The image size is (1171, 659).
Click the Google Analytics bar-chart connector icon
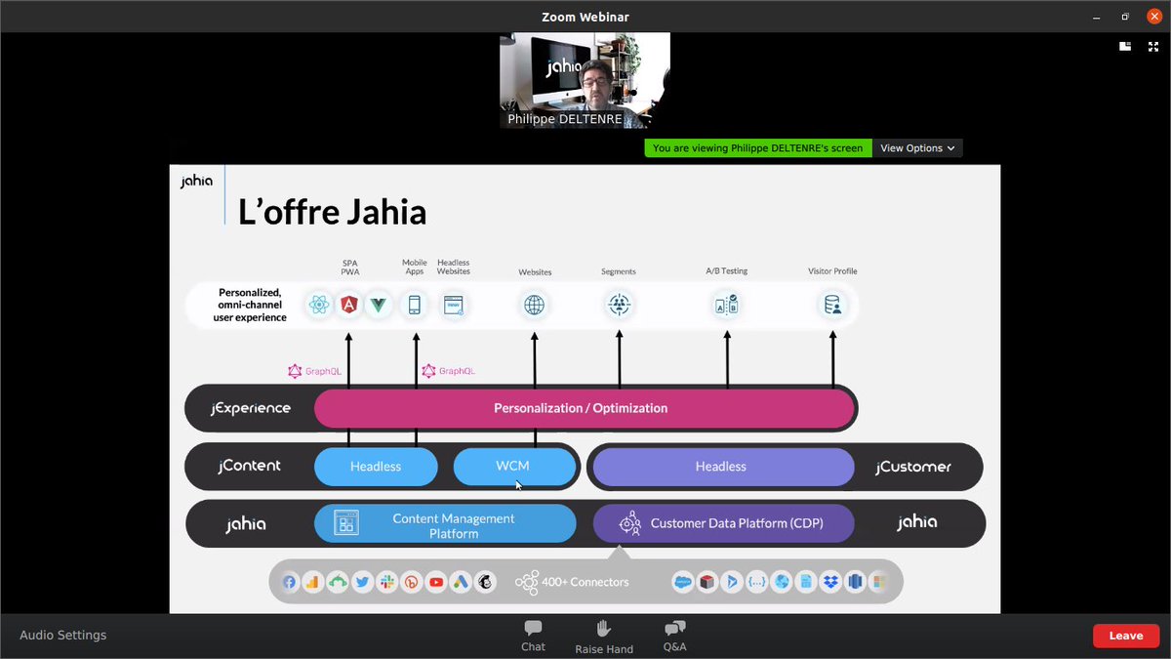coord(313,583)
